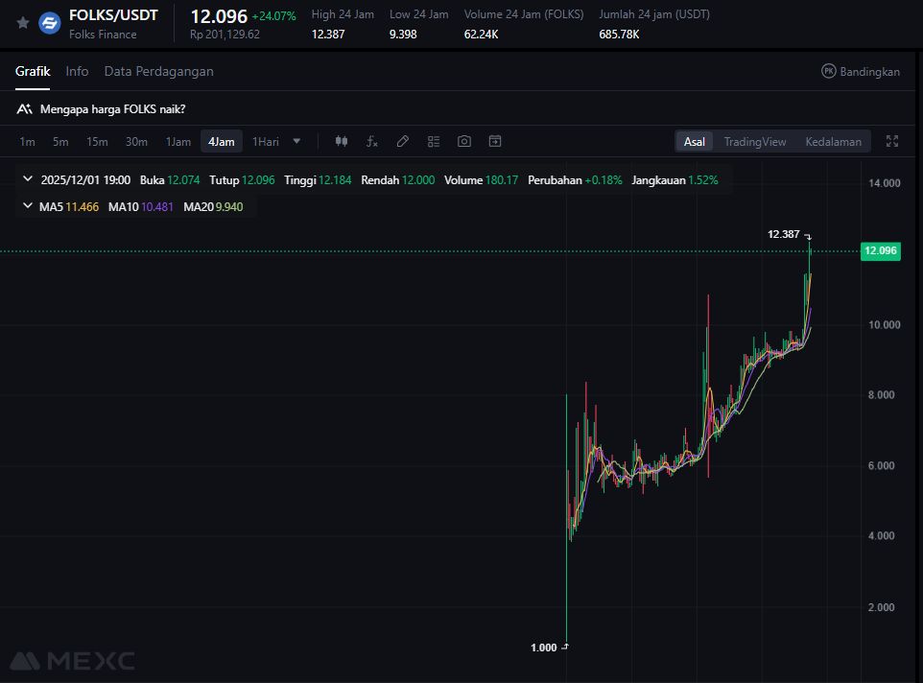923x683 pixels.
Task: Open 'Mengapa harga FOLKS naik?' link
Action: coord(112,108)
